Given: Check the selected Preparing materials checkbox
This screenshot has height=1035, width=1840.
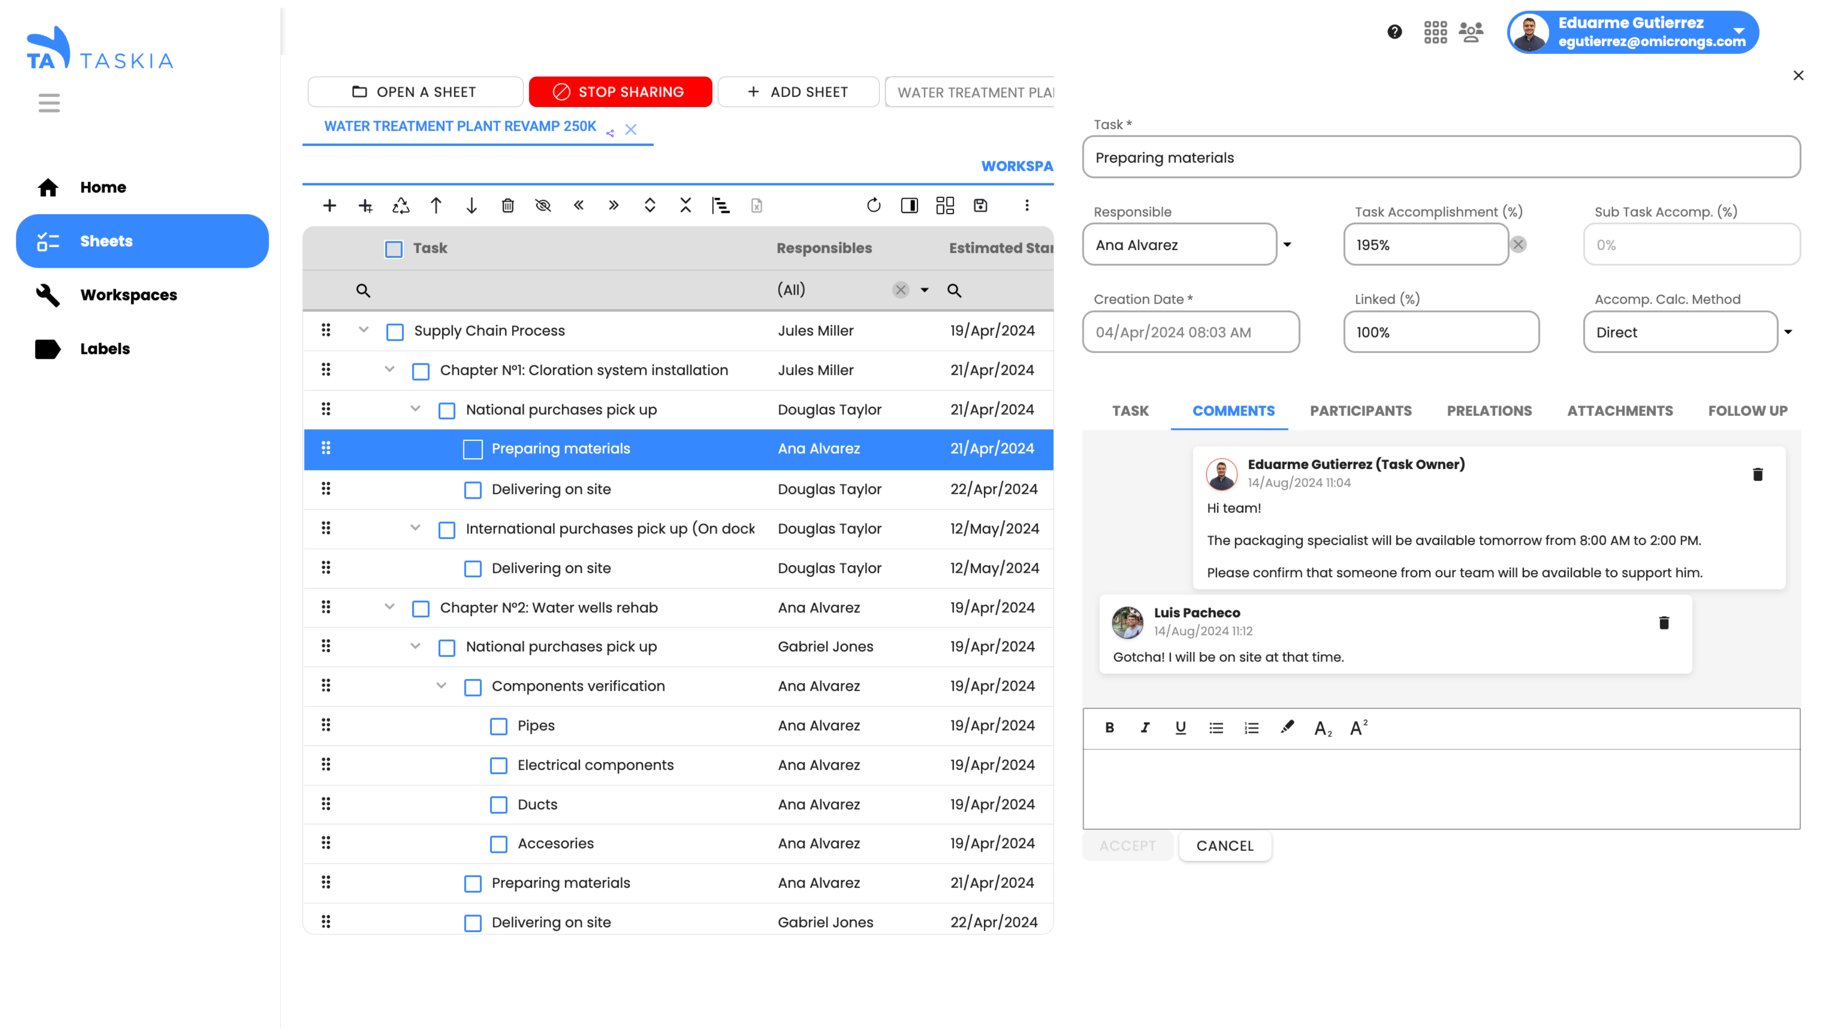Looking at the screenshot, I should coord(473,449).
